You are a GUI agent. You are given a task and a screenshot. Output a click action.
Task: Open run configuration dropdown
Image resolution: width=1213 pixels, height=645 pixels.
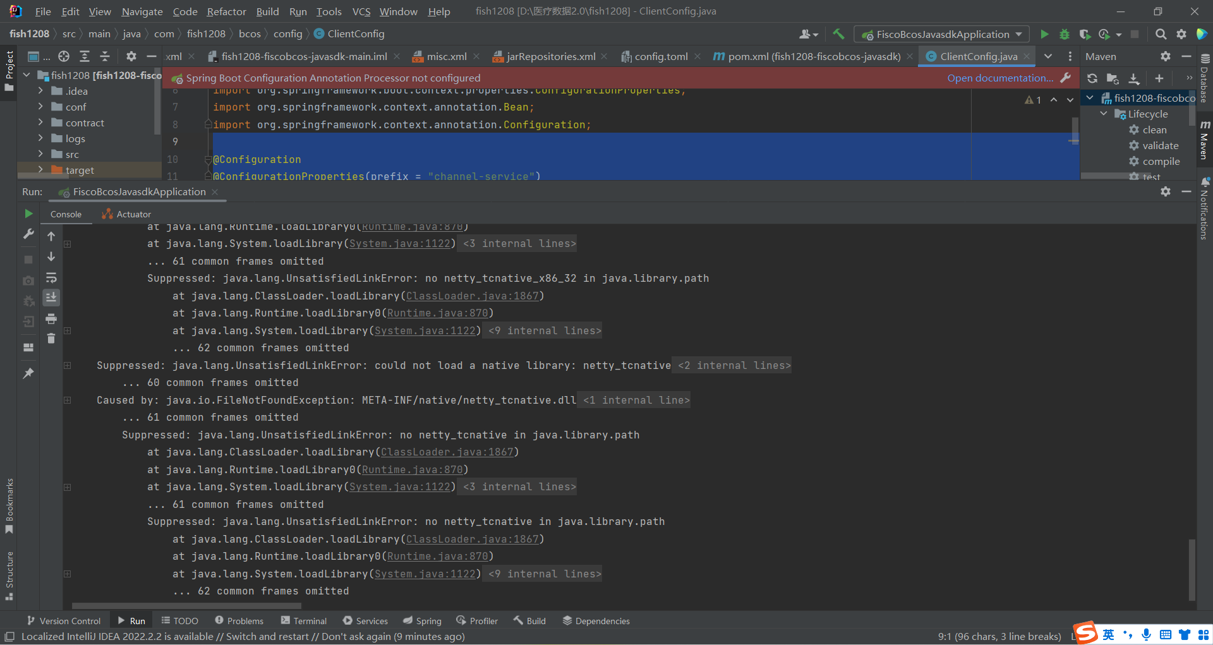point(941,34)
